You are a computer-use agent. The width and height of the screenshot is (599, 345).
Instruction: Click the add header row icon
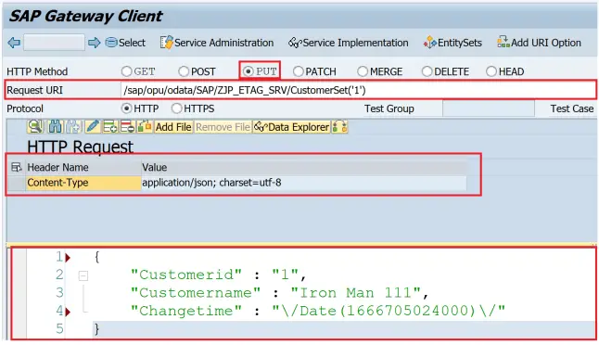(x=110, y=127)
